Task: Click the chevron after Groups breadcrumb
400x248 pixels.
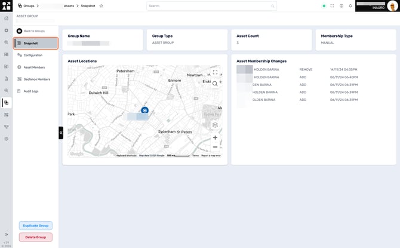Action: (x=38, y=5)
